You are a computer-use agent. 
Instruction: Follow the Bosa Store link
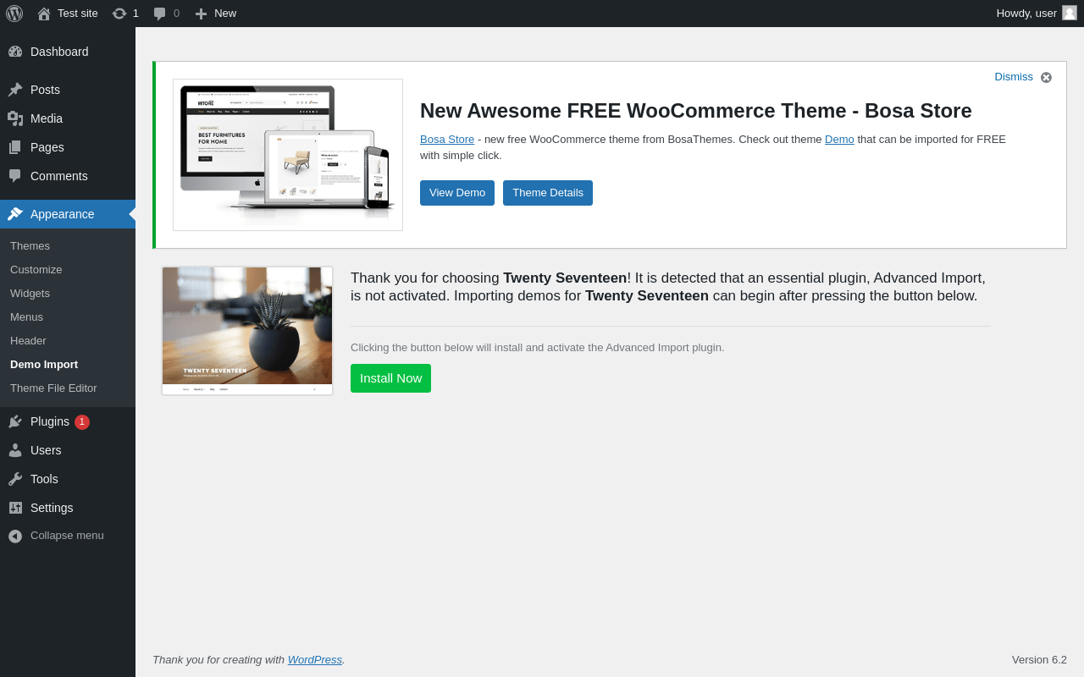tap(447, 140)
